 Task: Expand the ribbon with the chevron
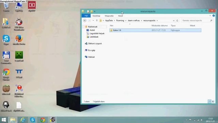[x=210, y=16]
